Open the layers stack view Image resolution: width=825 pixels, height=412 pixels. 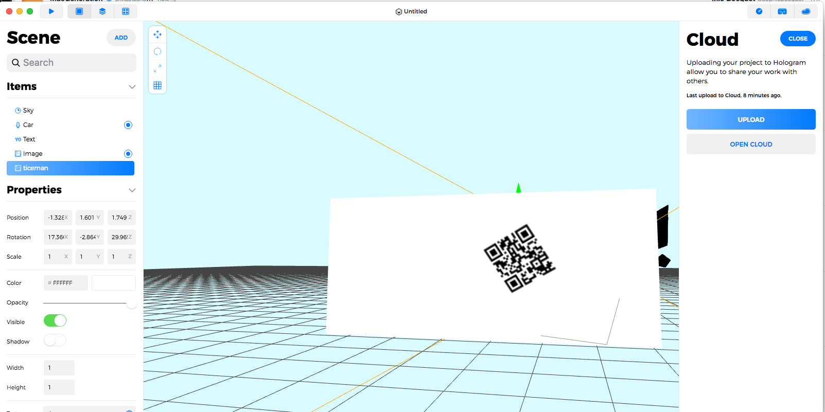coord(102,11)
